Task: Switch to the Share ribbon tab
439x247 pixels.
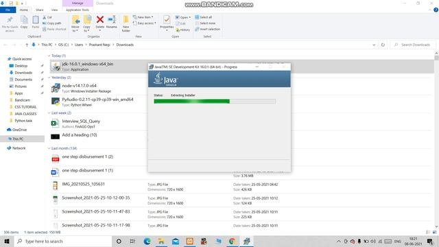Action: pyautogui.click(x=40, y=10)
